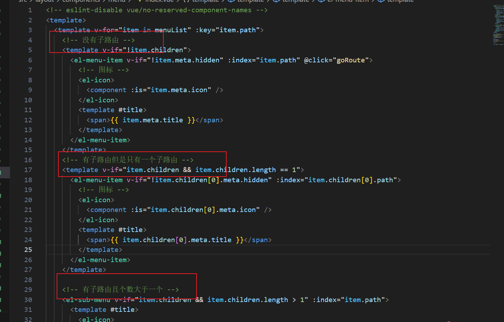Click the last template cube icon in breadcrumbs
Image resolution: width=504 pixels, height=322 pixels.
click(x=381, y=1)
